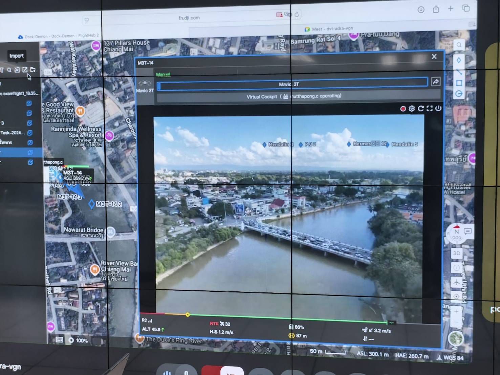Toggle the map to 3D view
500x375 pixels.
pos(456,253)
